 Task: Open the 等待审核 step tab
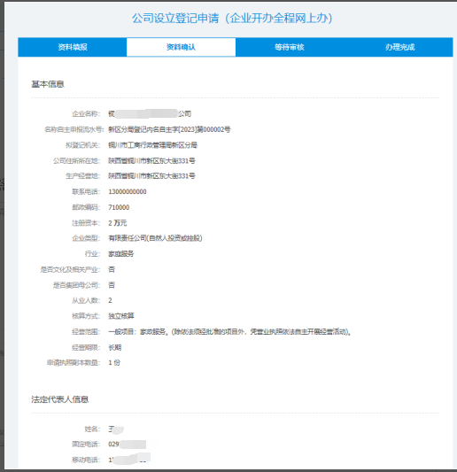tap(290, 47)
